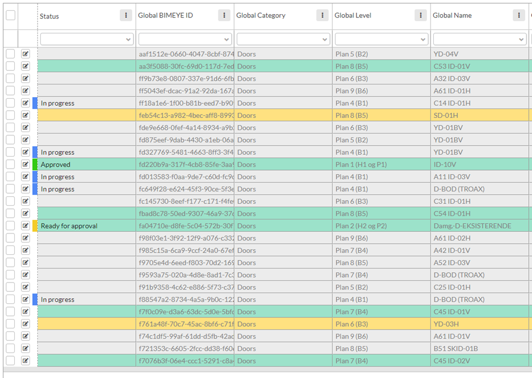Open the Global BIMEYE ID column options menu
The image size is (532, 378).
coord(224,15)
